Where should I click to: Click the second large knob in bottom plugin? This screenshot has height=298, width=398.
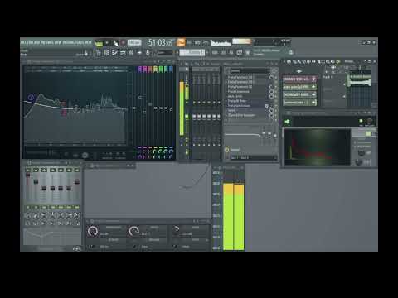(134, 231)
